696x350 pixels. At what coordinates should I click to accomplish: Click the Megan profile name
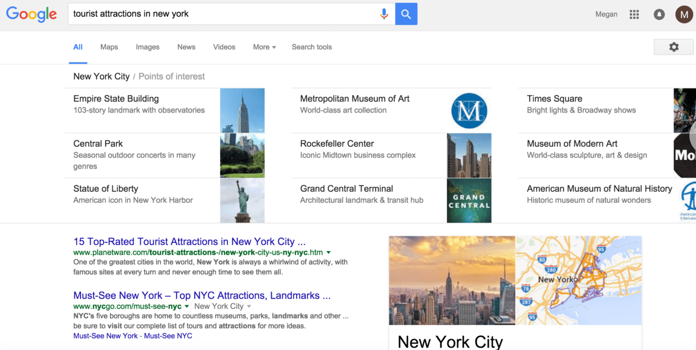coord(606,15)
